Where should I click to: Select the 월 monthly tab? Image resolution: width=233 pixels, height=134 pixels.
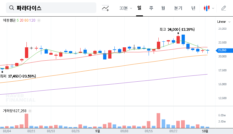pyautogui.click(x=163, y=8)
